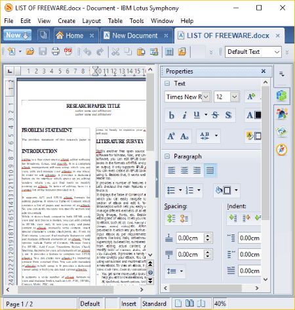This screenshot has width=295, height=310.
Task: Close the Properties panel
Action: coord(264,71)
